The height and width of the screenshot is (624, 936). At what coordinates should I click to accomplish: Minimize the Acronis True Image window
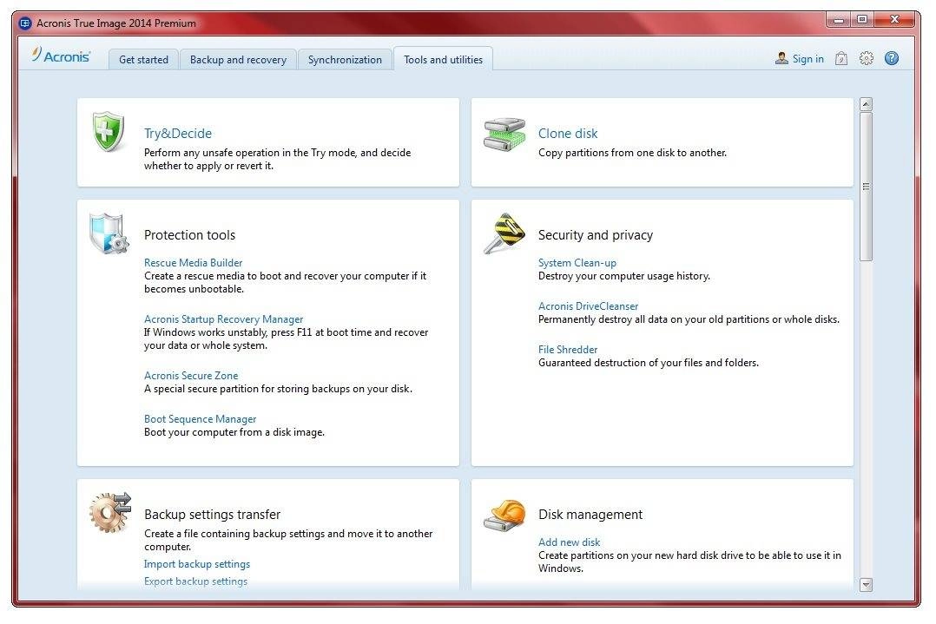pyautogui.click(x=839, y=20)
